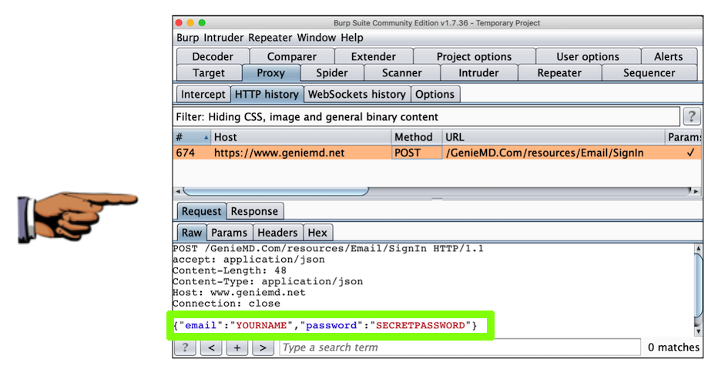Open the Project options tab
Viewport: 718px width, 376px height.
474,56
